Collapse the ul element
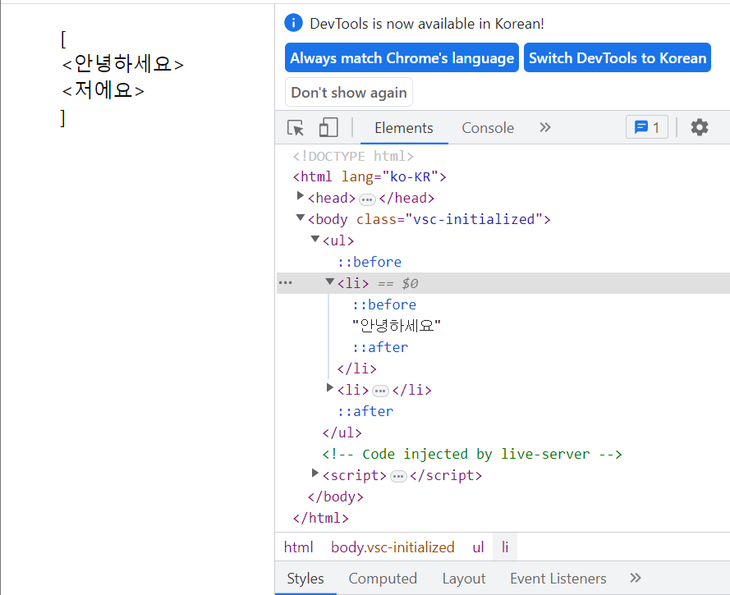 coord(315,239)
